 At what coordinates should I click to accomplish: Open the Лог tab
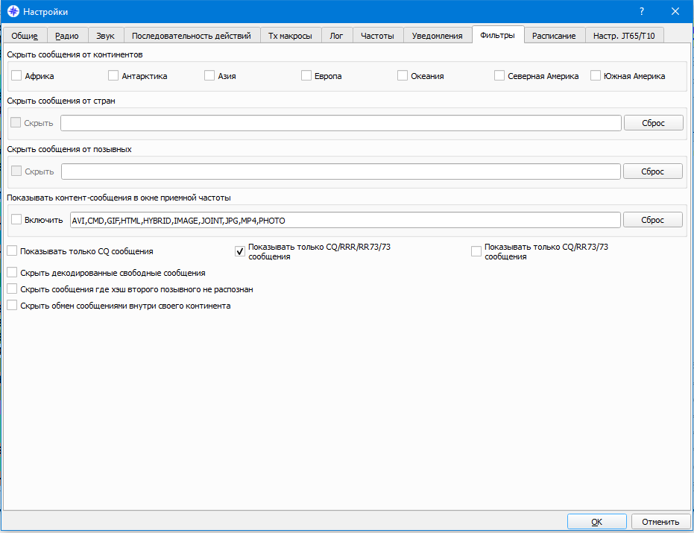pyautogui.click(x=336, y=36)
